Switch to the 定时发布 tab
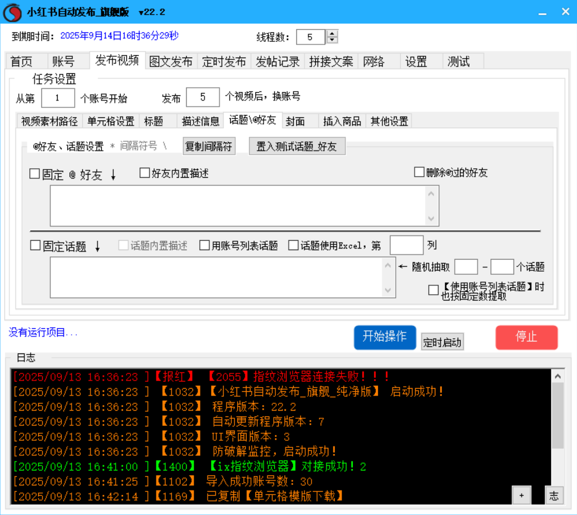This screenshot has height=515, width=577. (x=224, y=62)
